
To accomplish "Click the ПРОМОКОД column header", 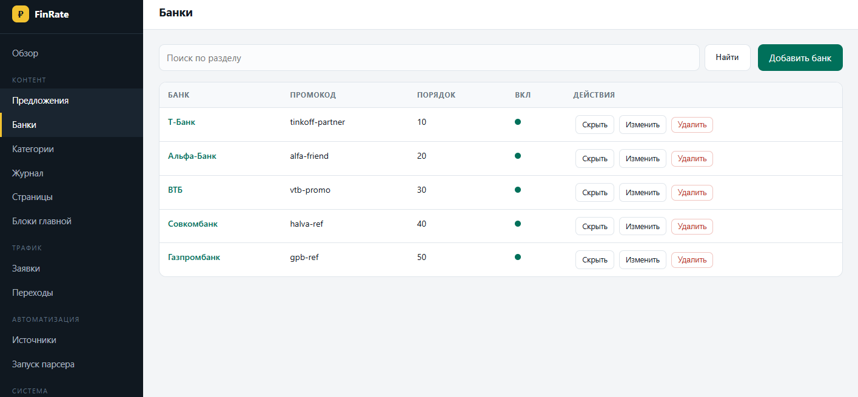I will (x=313, y=95).
